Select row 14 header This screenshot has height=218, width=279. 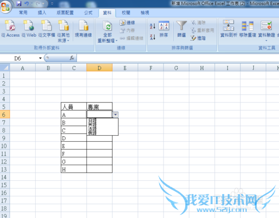5,177
